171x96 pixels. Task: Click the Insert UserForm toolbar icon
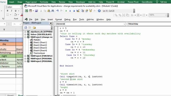30,11
